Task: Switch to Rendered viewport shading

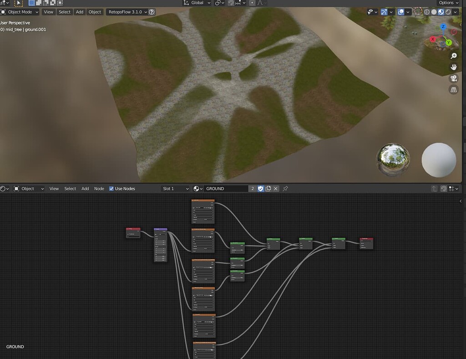Action: [448, 12]
